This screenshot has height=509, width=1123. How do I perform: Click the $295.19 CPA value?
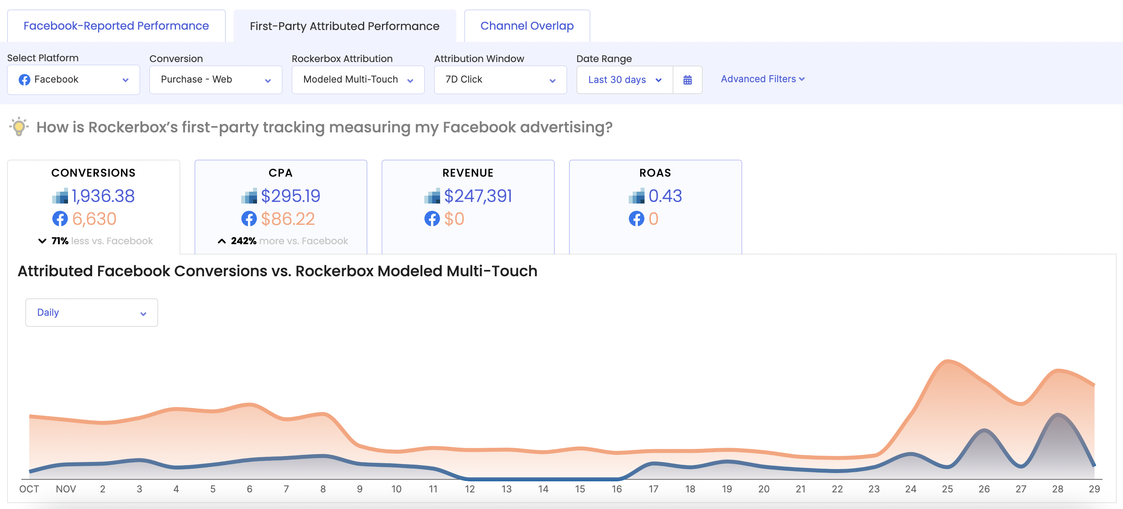[290, 196]
